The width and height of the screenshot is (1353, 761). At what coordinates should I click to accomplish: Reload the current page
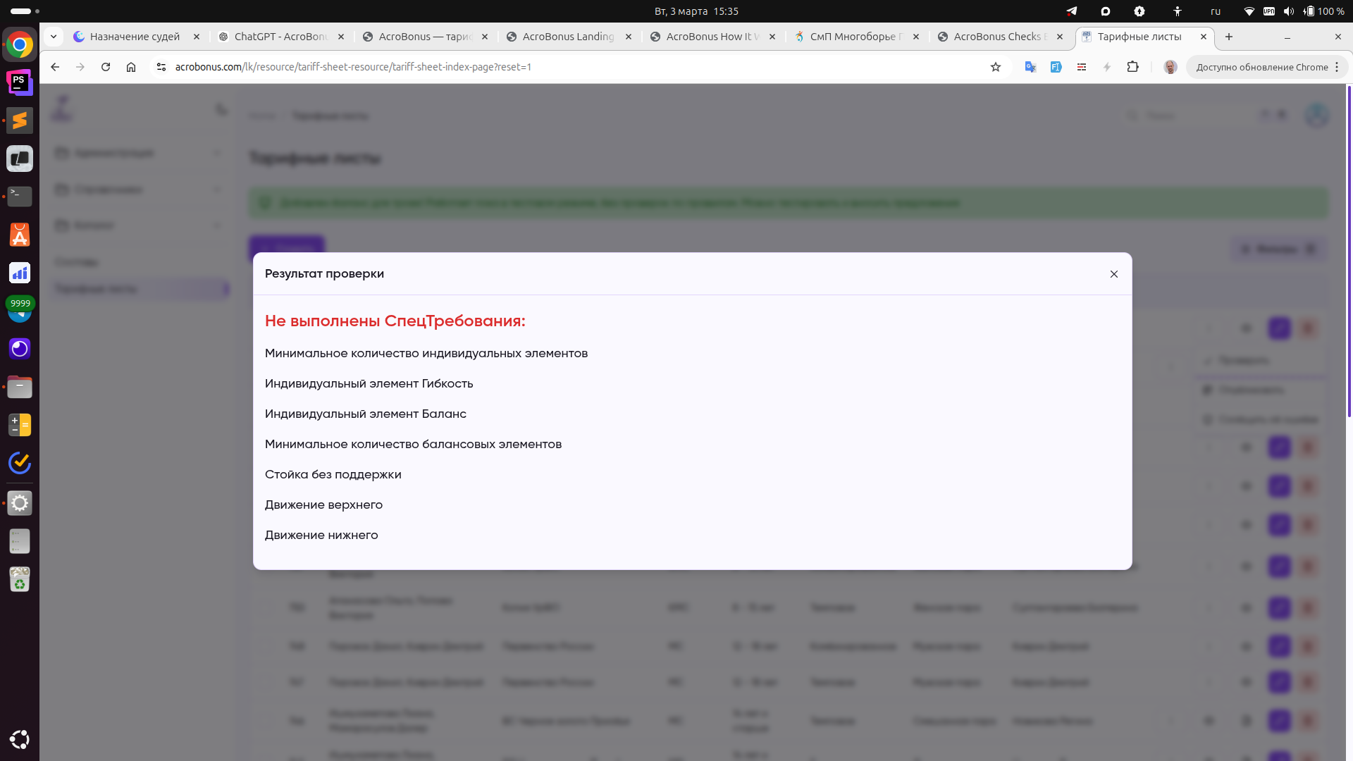tap(106, 67)
